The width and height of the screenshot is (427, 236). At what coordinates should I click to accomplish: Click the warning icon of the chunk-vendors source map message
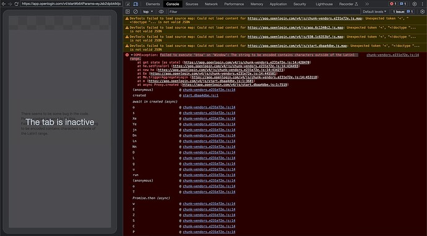(127, 19)
